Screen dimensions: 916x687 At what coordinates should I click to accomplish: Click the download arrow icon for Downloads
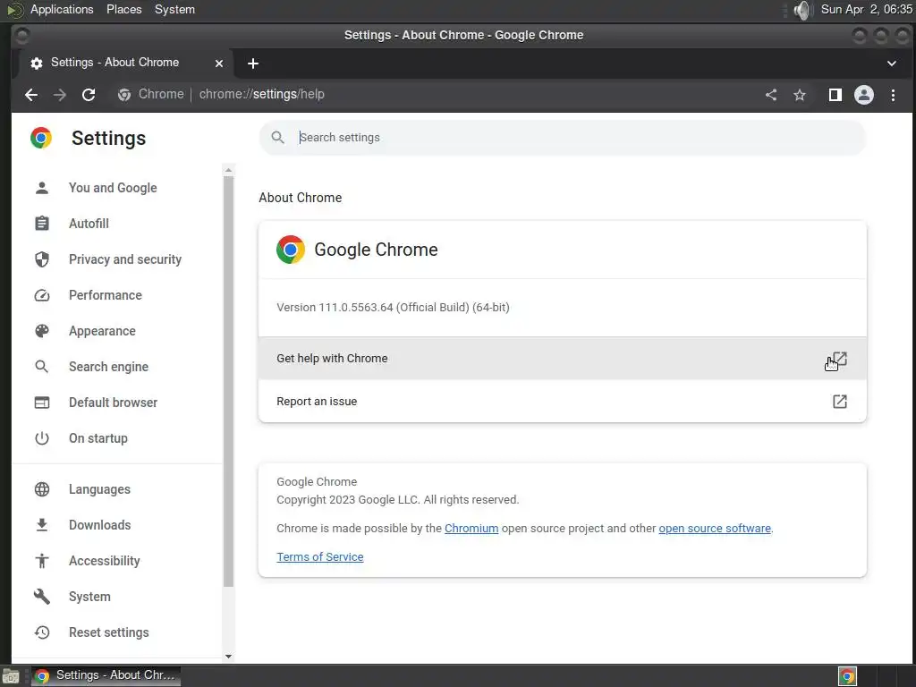click(x=42, y=524)
